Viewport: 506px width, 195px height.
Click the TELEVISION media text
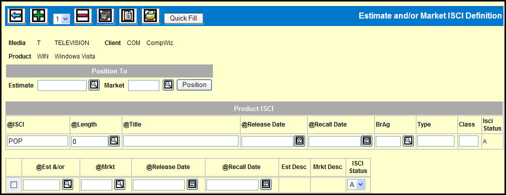tap(72, 43)
